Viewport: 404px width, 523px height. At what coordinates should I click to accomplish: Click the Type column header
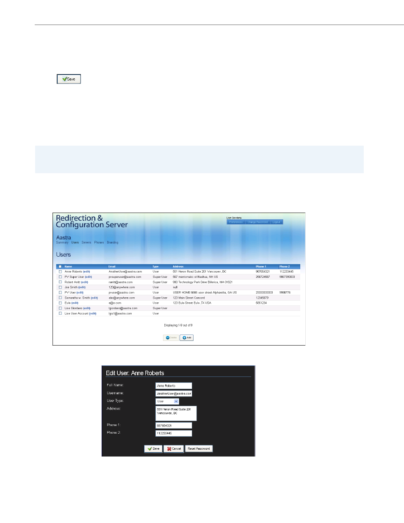155,267
